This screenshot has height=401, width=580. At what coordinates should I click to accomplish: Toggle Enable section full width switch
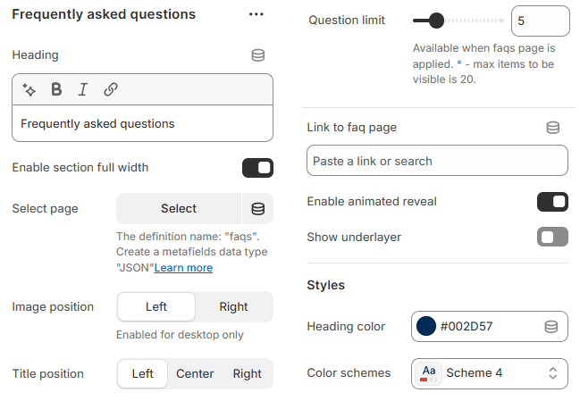coord(257,168)
